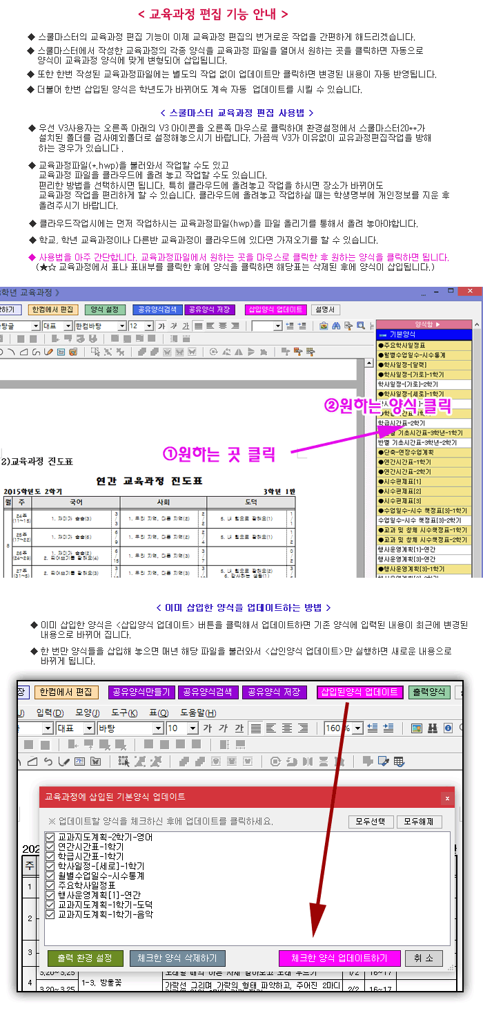Open the 입력(D) menu

coord(50,712)
